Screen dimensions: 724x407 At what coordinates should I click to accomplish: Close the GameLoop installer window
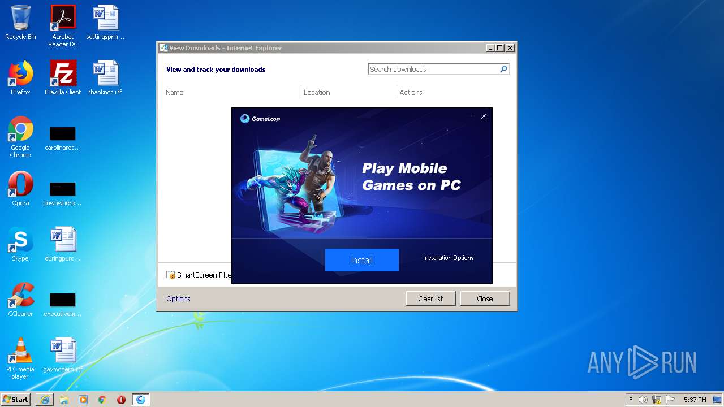click(484, 116)
